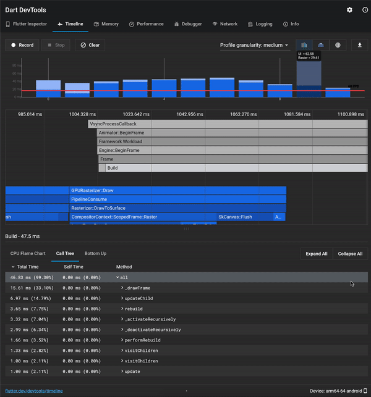Select the Call Tree tab
Viewport: 371px width, 397px height.
[x=65, y=253]
